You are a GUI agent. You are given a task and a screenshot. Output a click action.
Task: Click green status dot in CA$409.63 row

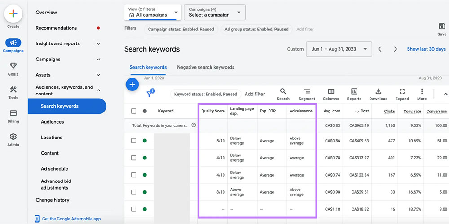click(145, 141)
